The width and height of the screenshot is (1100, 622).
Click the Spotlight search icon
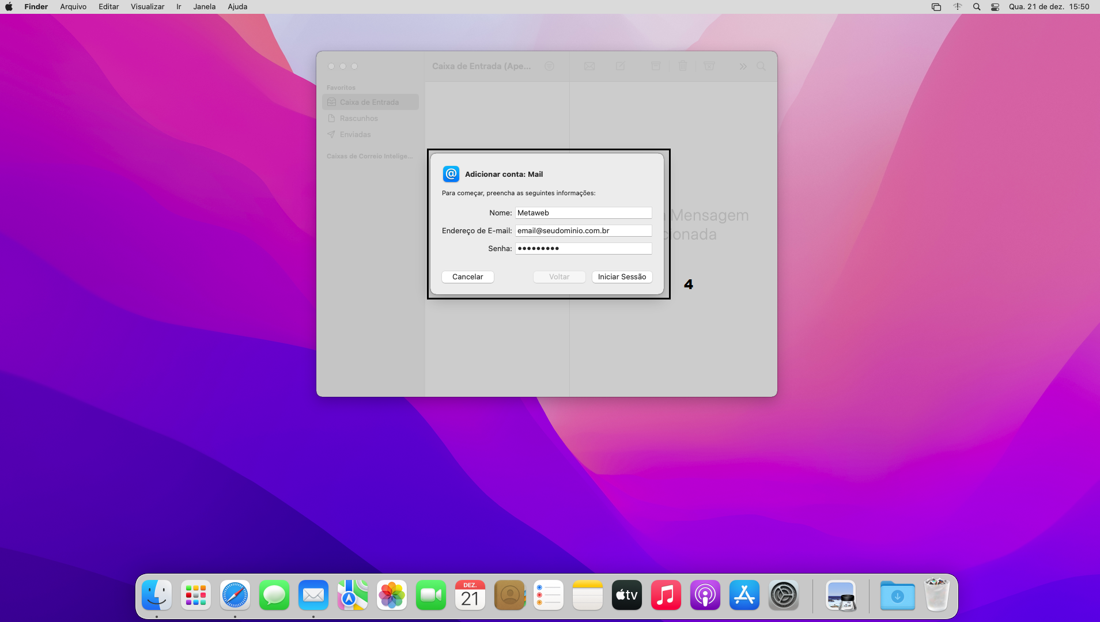(x=977, y=7)
